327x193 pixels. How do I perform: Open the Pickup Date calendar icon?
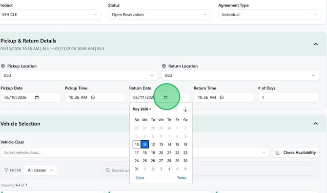coord(37,97)
